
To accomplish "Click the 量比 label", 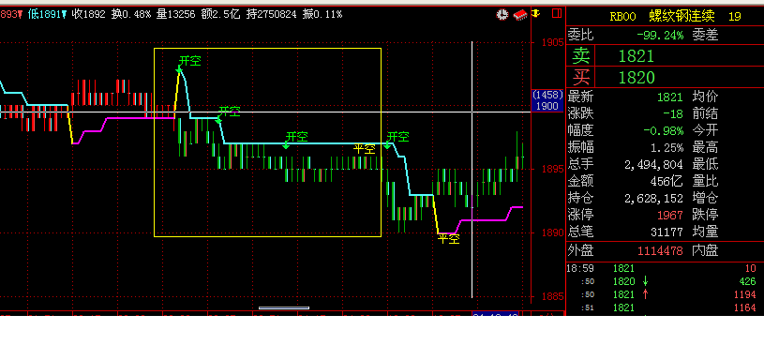I will point(705,181).
